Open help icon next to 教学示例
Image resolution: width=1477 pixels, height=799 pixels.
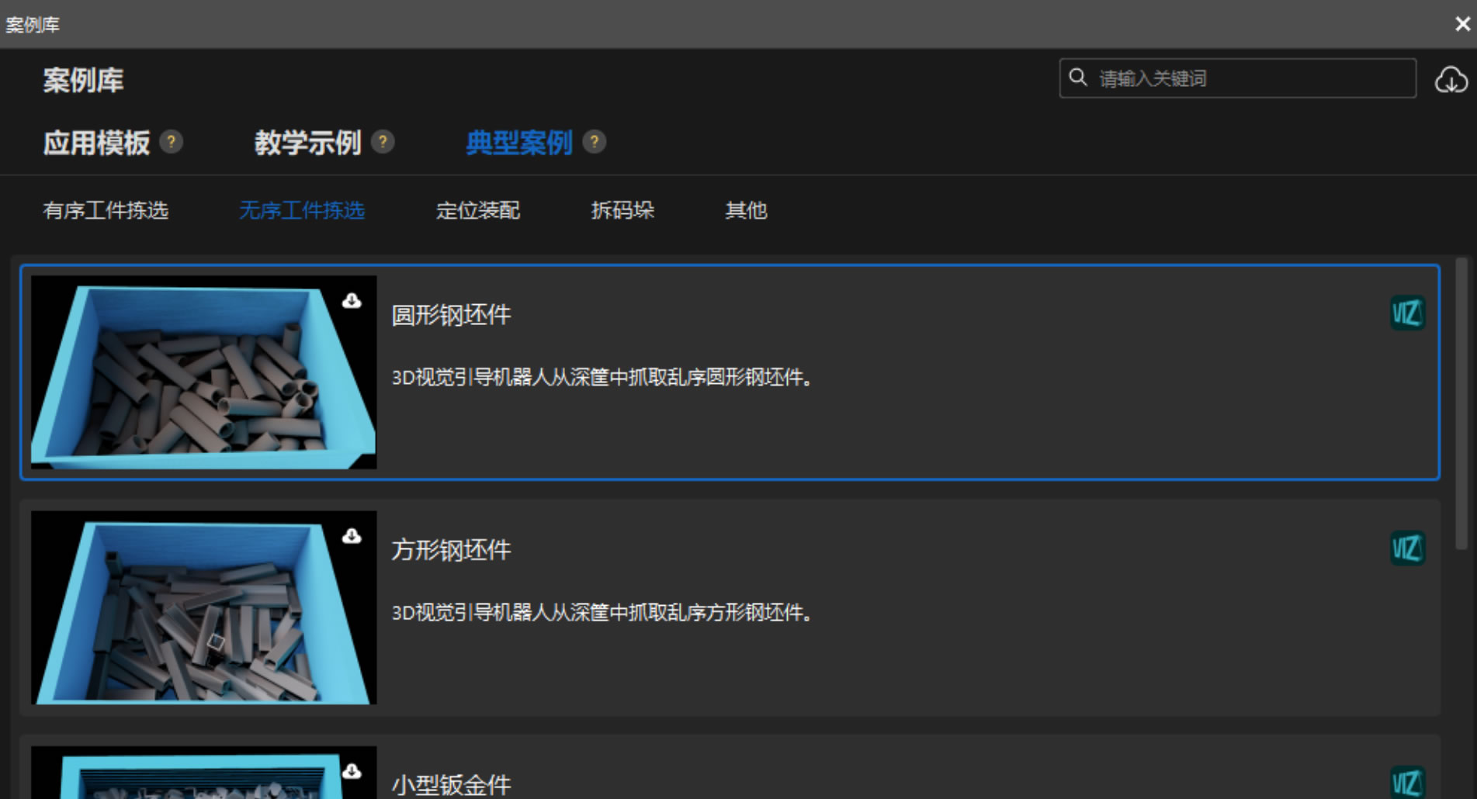[383, 142]
